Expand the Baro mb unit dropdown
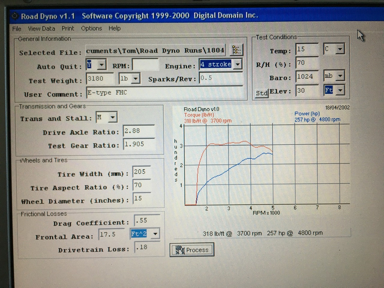The image size is (384, 288). 340,76
